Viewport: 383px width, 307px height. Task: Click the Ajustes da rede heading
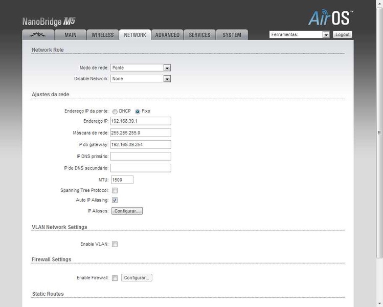click(x=51, y=94)
